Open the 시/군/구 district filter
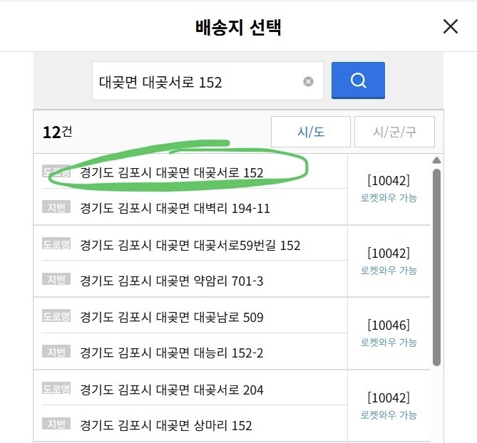Screen dimensions: 477x443 pyautogui.click(x=394, y=132)
